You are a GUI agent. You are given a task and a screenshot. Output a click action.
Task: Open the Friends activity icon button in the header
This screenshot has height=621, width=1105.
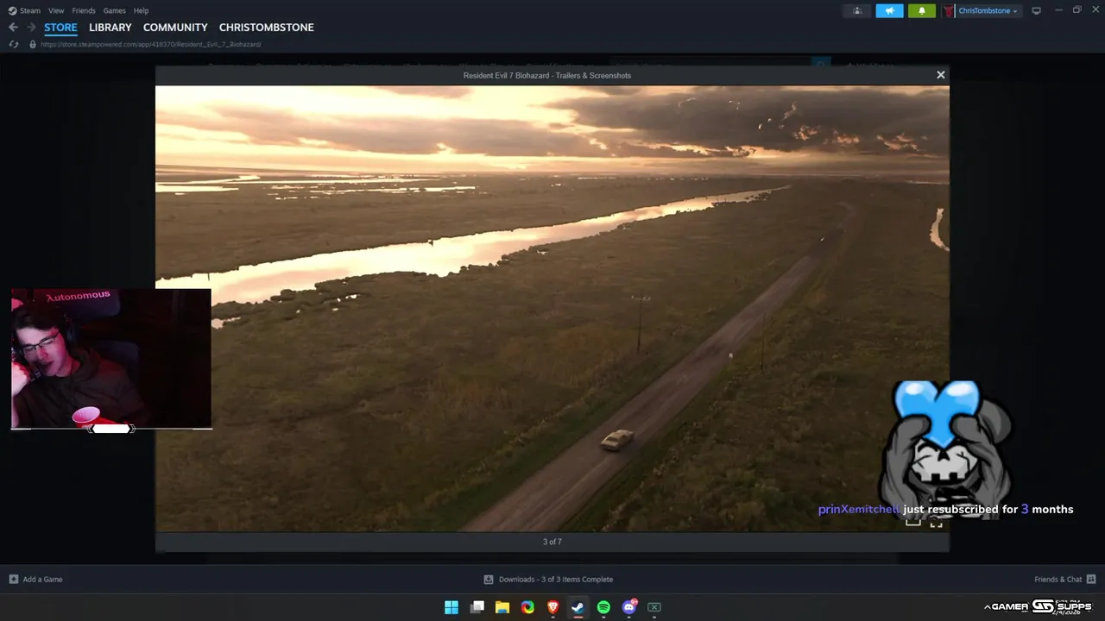(857, 10)
